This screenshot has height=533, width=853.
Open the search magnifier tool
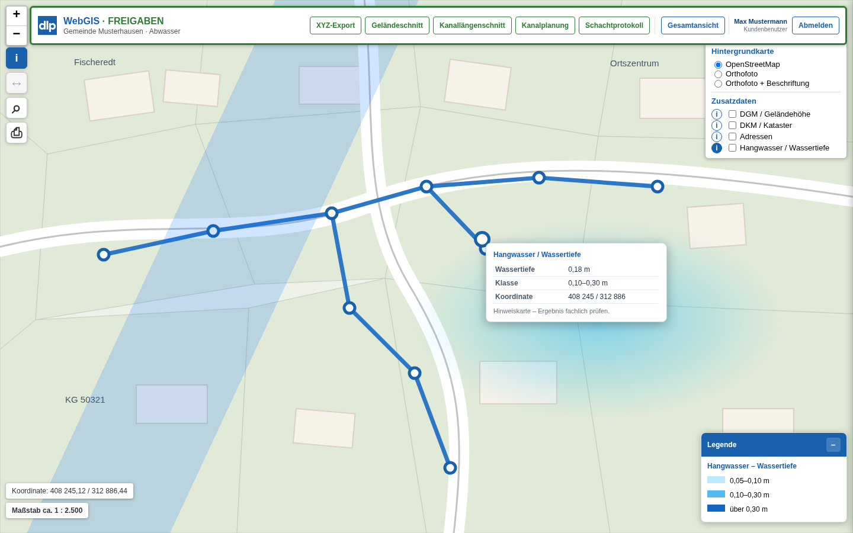17,108
